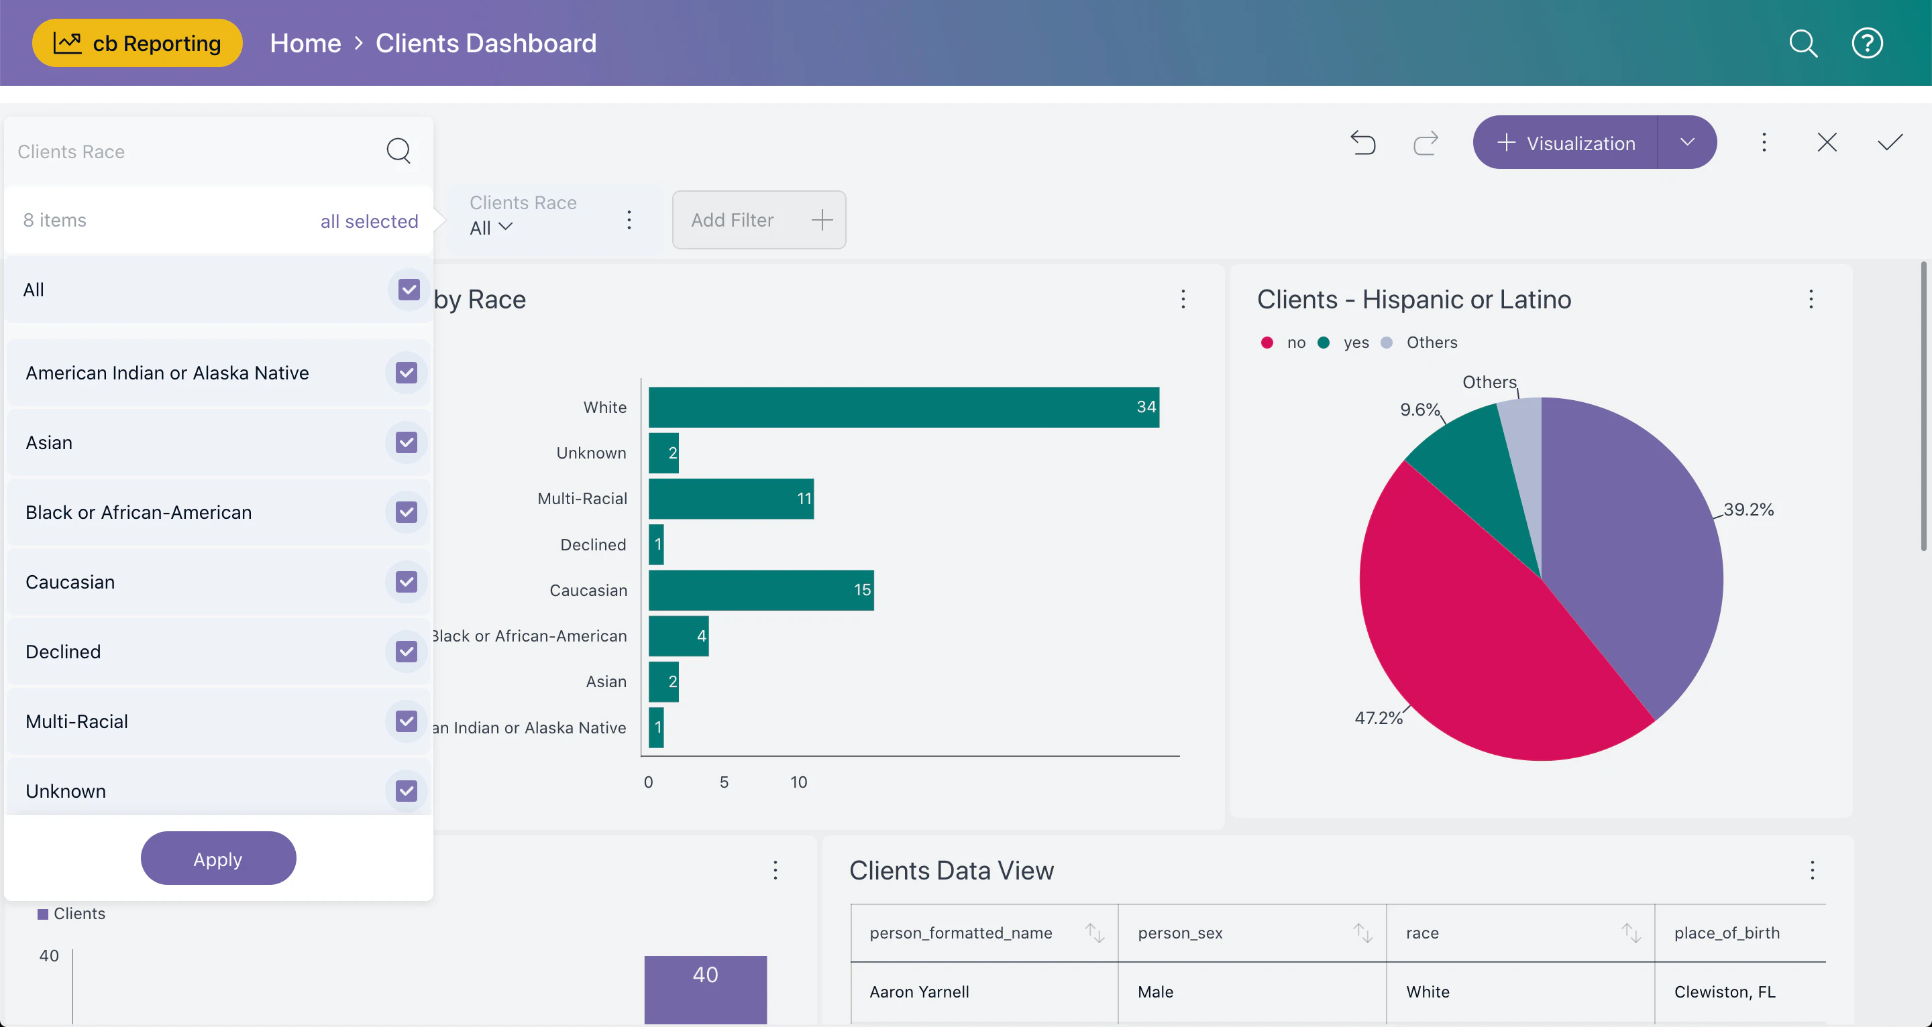Undo the last dashboard change
The image size is (1932, 1027).
(x=1364, y=142)
